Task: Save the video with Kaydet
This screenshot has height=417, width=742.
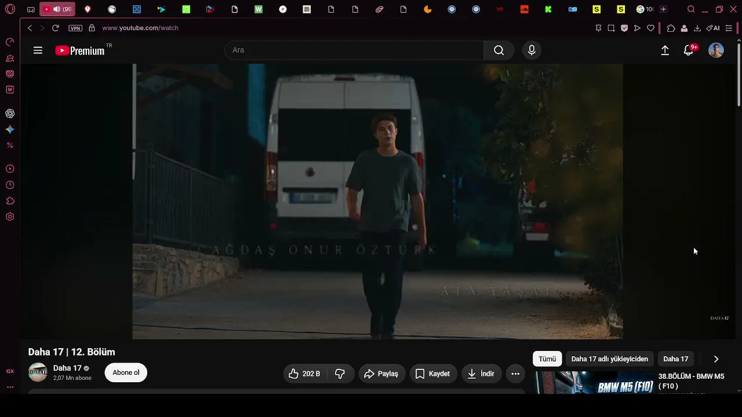Action: coord(433,374)
